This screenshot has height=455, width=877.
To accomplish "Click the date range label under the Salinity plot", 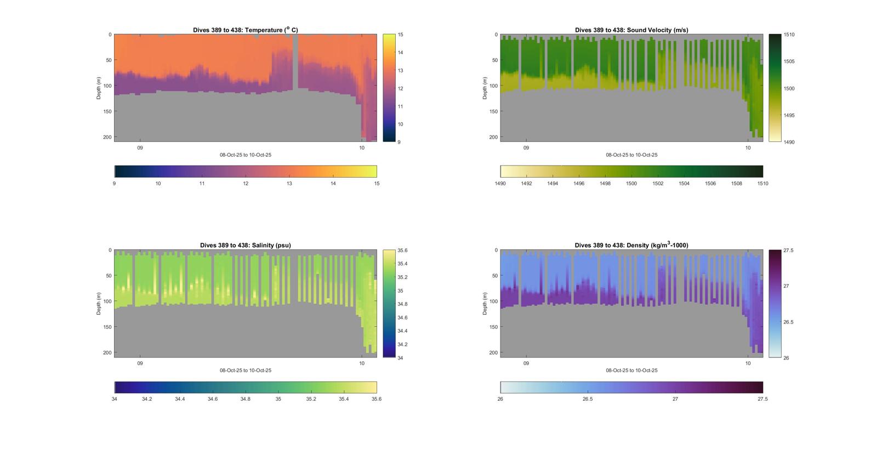I will [x=245, y=371].
